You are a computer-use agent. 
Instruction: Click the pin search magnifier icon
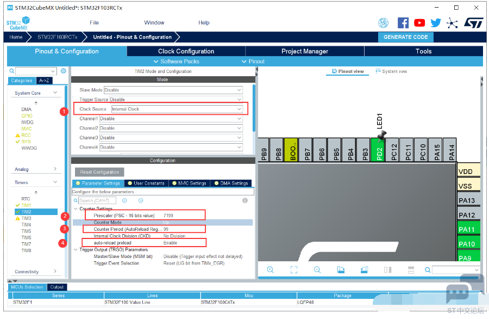coord(428,269)
